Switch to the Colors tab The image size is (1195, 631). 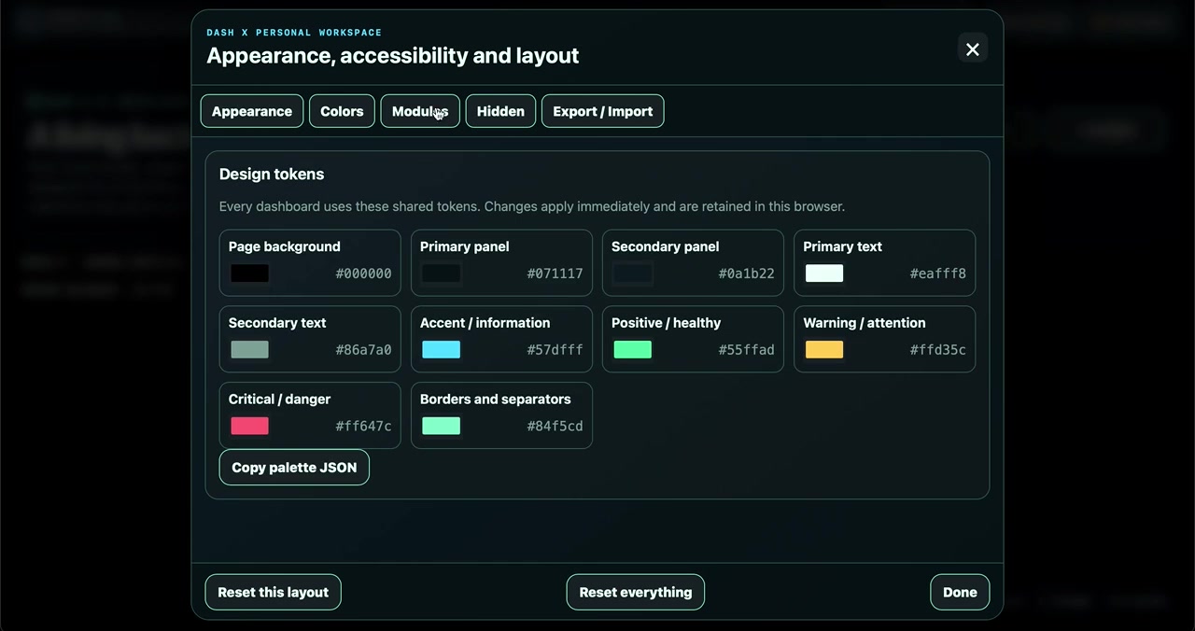(x=342, y=111)
